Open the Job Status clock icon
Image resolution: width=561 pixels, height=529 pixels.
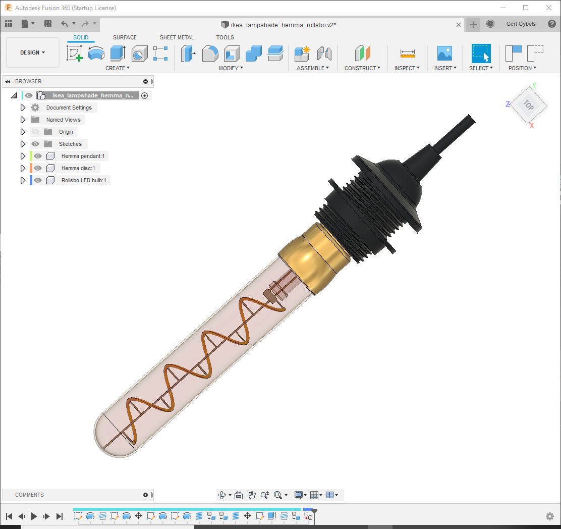pos(490,24)
